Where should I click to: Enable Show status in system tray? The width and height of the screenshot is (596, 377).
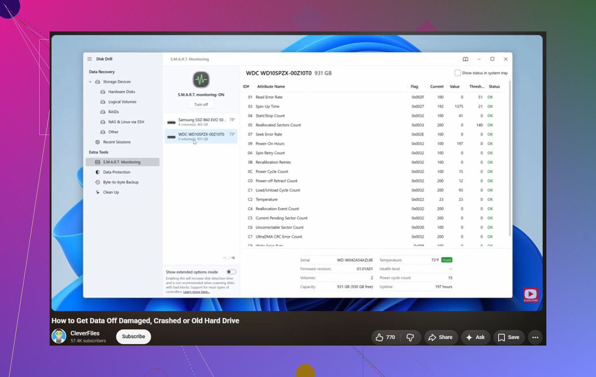coord(457,73)
